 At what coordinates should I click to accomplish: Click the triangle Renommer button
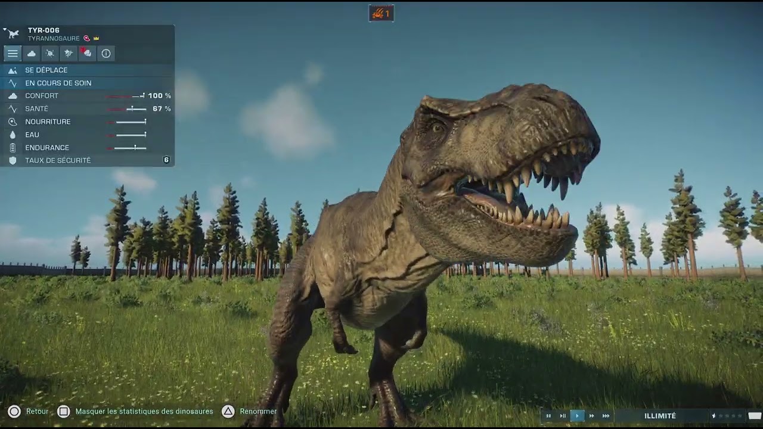(249, 412)
